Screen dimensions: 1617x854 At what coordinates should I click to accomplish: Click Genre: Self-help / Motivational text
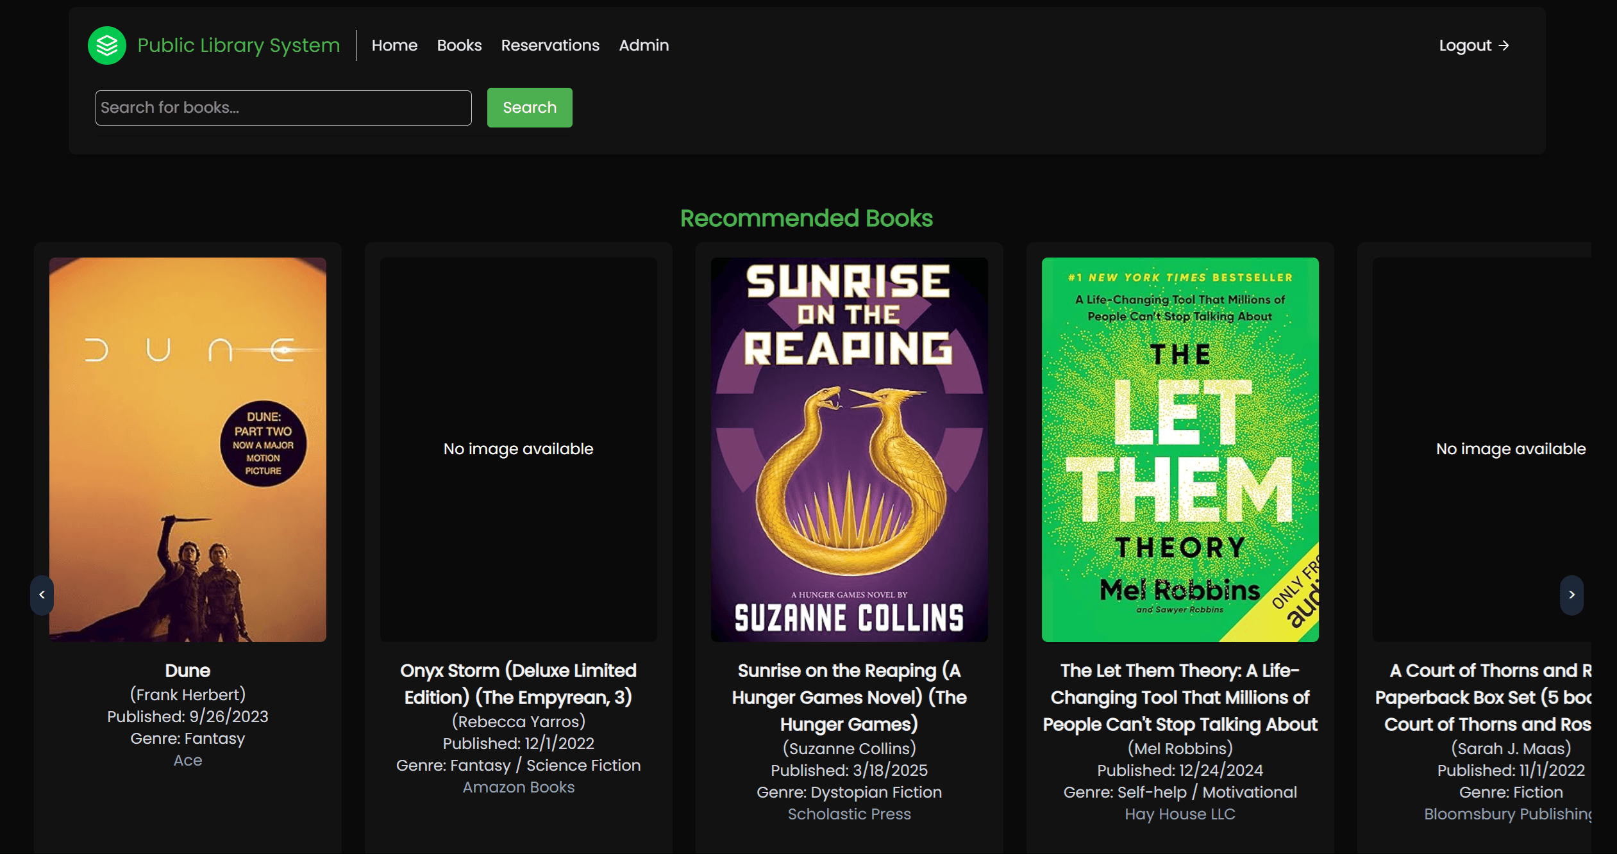1180,792
